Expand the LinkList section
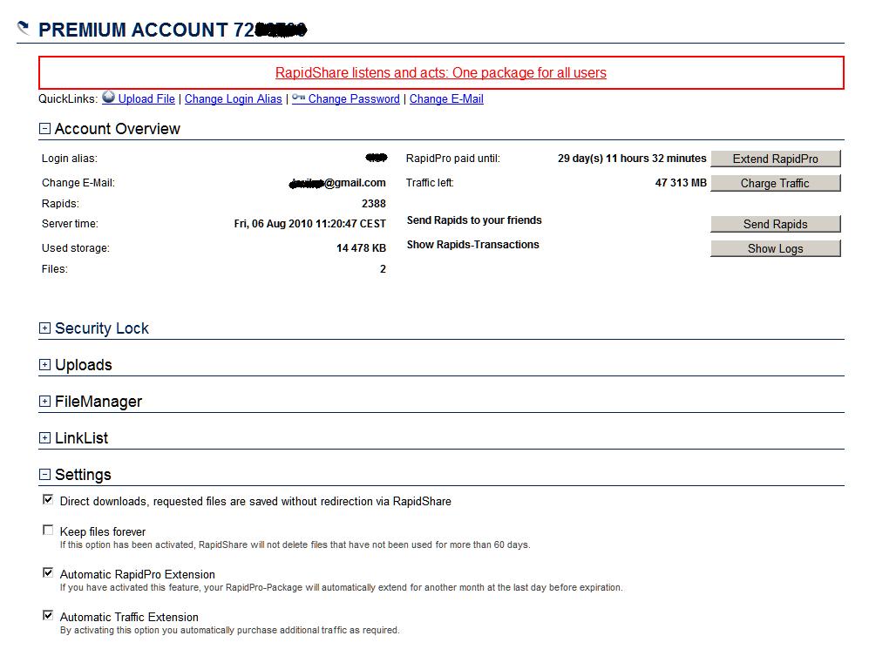This screenshot has height=656, width=869. tap(44, 438)
